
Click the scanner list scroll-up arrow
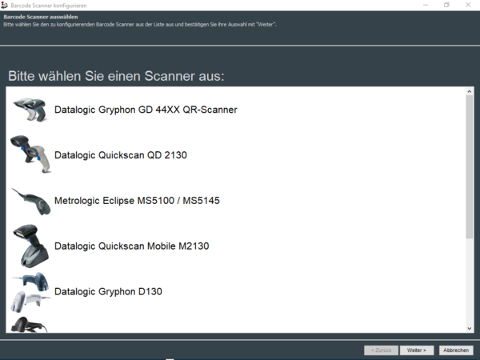tap(470, 92)
